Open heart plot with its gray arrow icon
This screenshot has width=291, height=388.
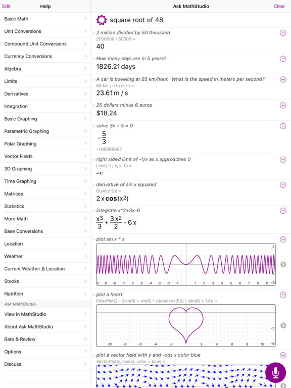pos(283,325)
